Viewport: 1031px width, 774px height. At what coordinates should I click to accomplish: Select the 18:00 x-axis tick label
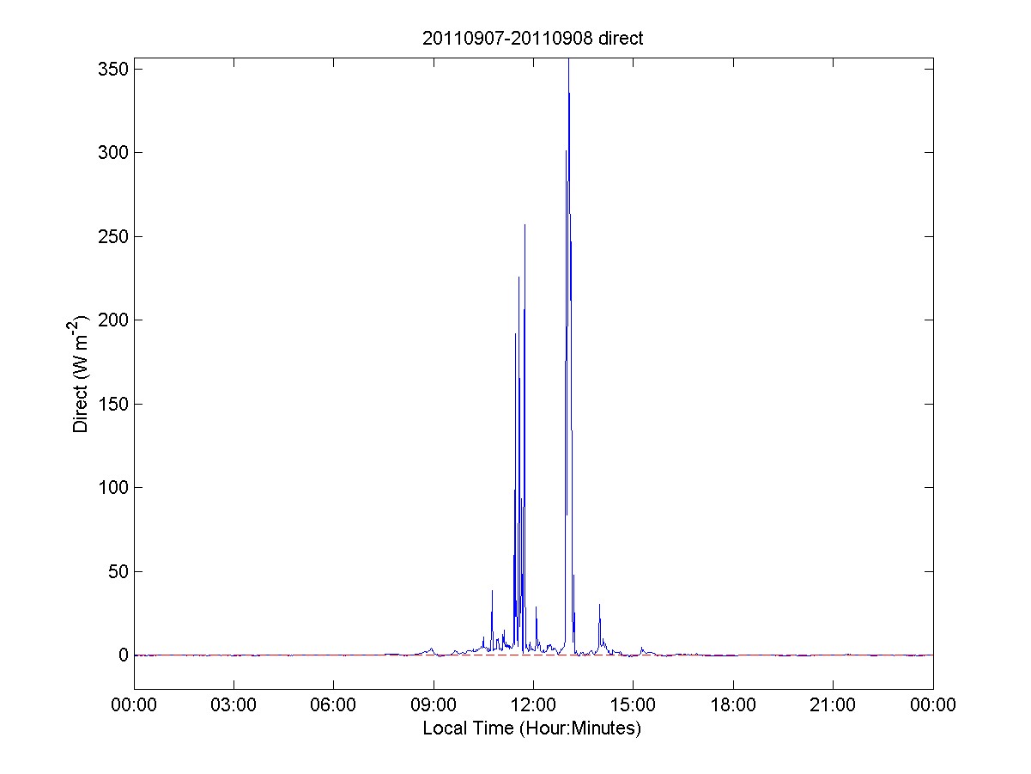click(x=733, y=705)
